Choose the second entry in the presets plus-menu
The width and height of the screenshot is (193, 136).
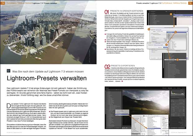tap(182, 16)
